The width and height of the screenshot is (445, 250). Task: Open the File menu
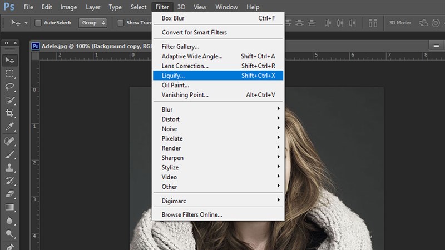pos(28,7)
